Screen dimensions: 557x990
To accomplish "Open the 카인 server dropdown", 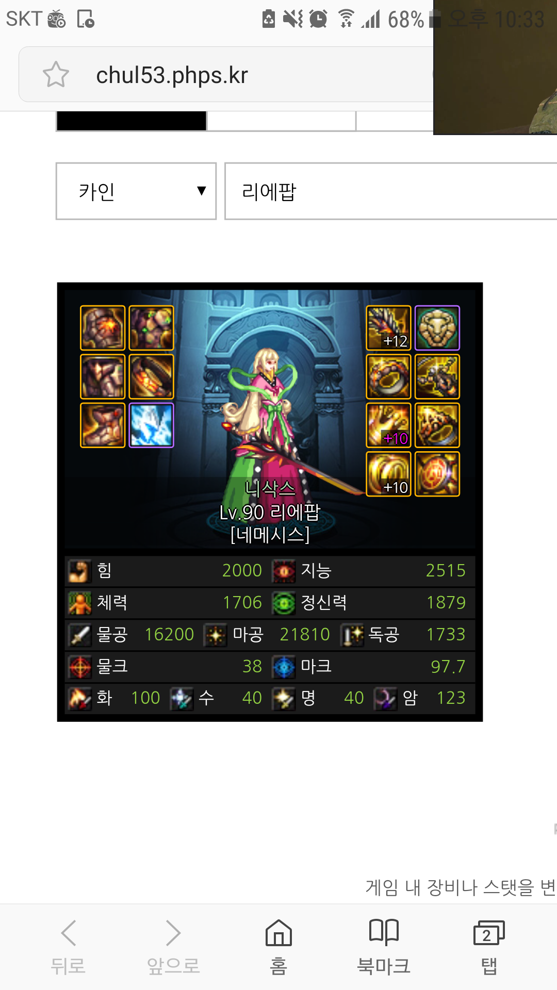I will pos(136,191).
